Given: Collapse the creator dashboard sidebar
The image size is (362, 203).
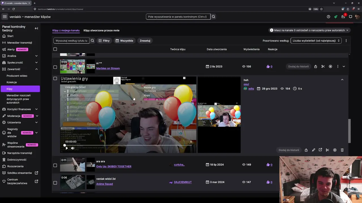Looking at the screenshot, I should 36,28.
